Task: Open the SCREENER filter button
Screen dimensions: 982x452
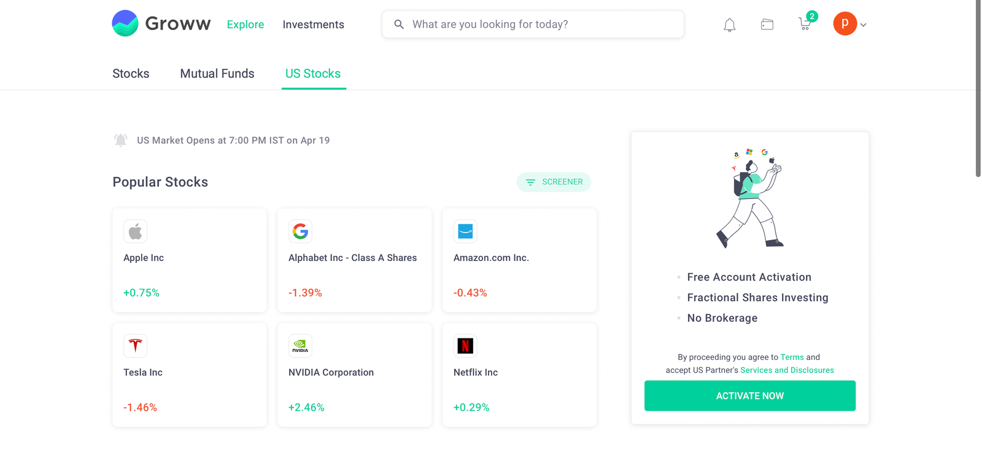Action: click(x=554, y=182)
